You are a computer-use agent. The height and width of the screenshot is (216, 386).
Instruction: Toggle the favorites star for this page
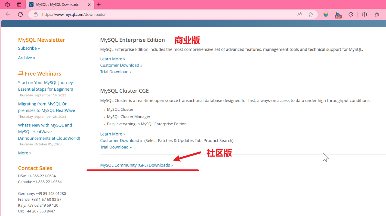coord(311,14)
